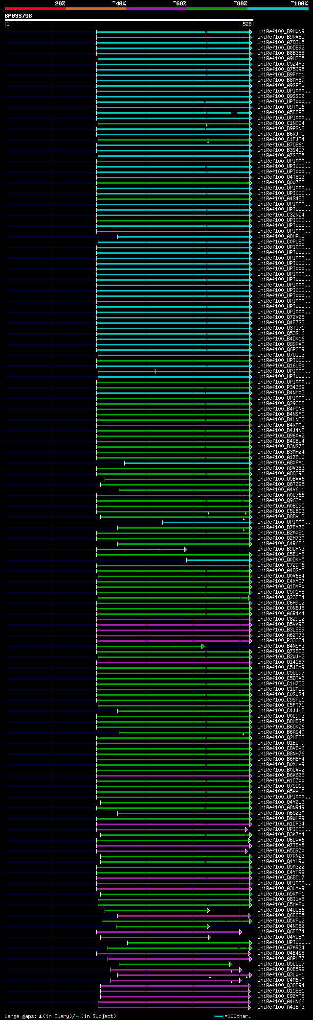313x1020 pixels.
Task: Open hit UniRef100_A4S4B3
Action: [x=281, y=198]
